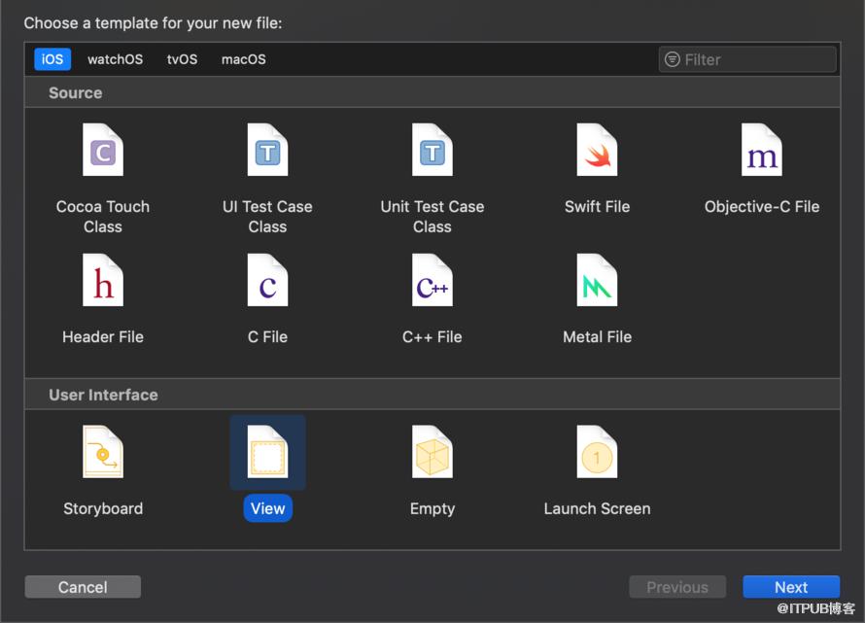865x623 pixels.
Task: Switch to the tvOS tab
Action: [x=182, y=59]
